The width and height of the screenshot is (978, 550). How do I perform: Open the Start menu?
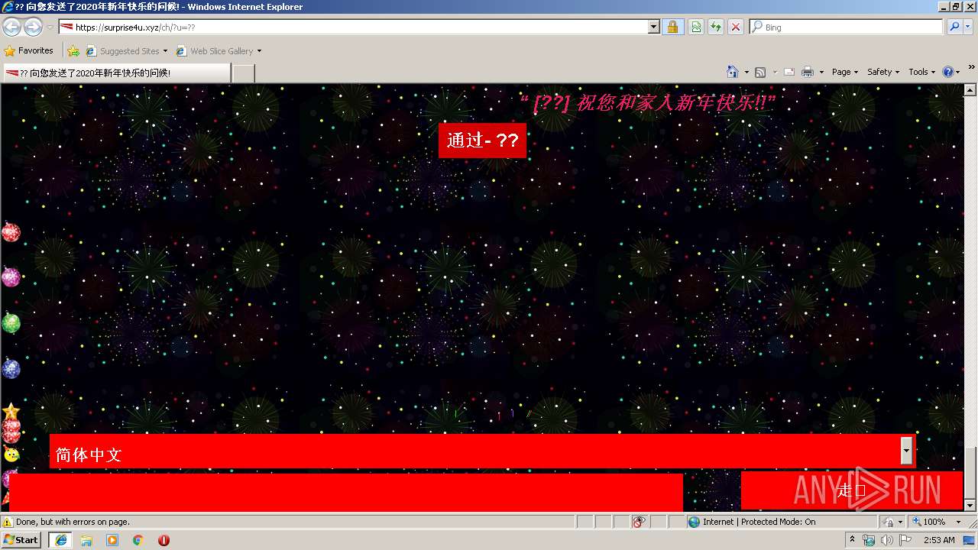(21, 540)
